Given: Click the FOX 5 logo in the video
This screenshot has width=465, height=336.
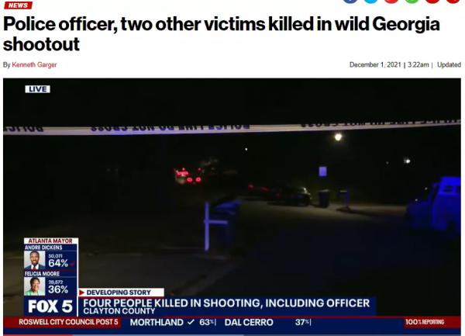Looking at the screenshot, I should pos(50,306).
